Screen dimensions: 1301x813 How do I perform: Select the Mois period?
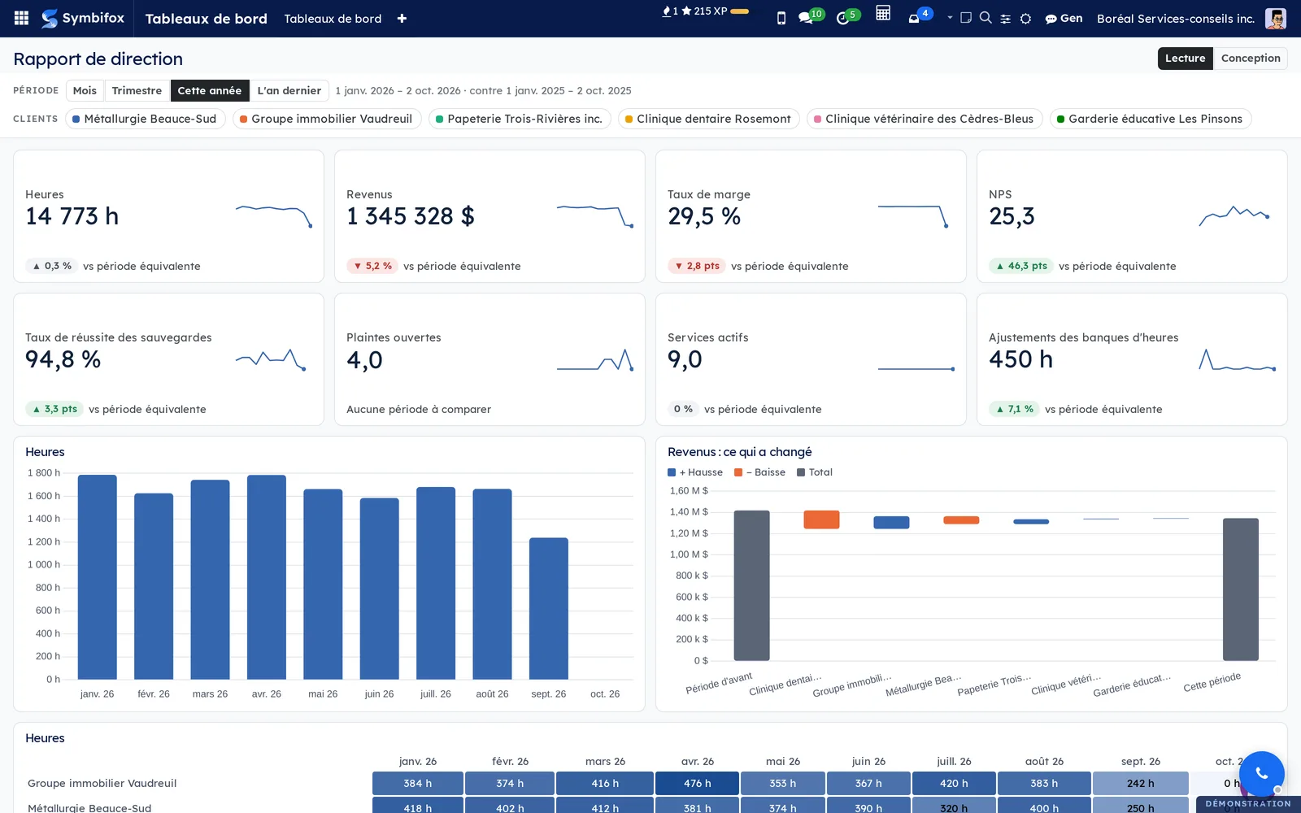[x=85, y=90]
